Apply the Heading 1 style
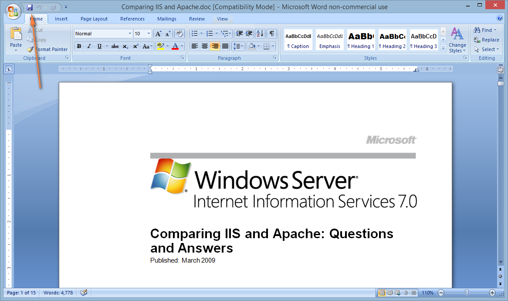 coord(361,40)
